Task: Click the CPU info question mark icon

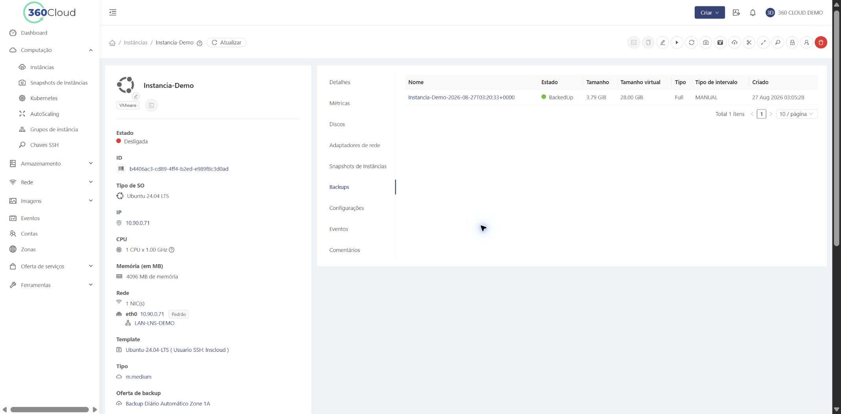Action: 172,250
